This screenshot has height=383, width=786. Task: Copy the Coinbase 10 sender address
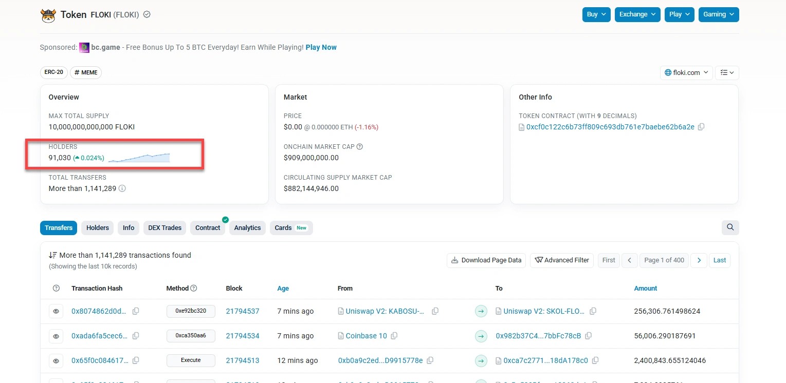pyautogui.click(x=394, y=336)
